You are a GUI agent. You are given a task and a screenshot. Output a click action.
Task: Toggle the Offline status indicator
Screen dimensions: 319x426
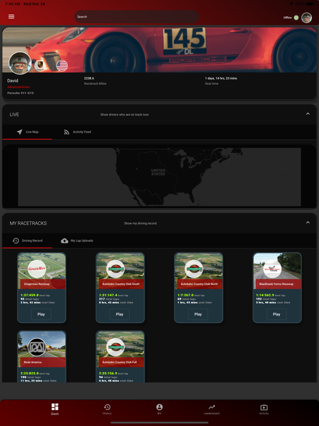(296, 18)
